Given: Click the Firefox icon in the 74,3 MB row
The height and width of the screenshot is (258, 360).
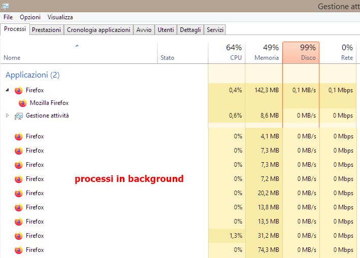Looking at the screenshot, I should coord(19,250).
